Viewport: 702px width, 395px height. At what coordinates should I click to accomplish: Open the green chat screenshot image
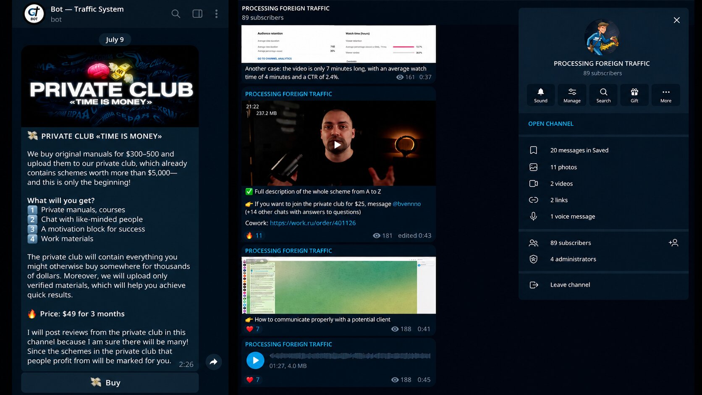[x=338, y=285]
